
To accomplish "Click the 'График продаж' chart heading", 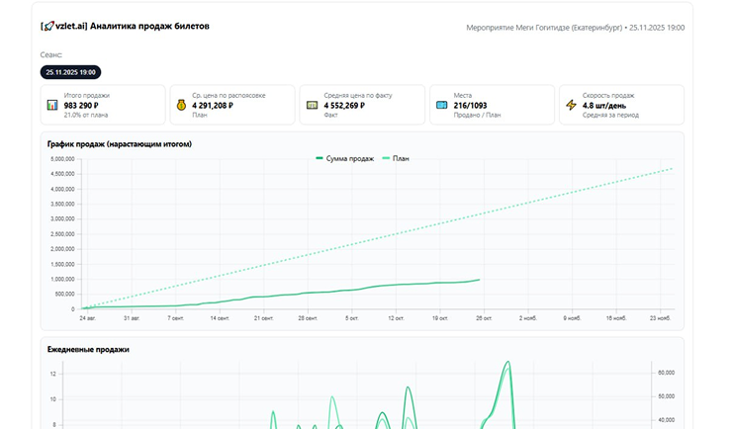I will 119,144.
